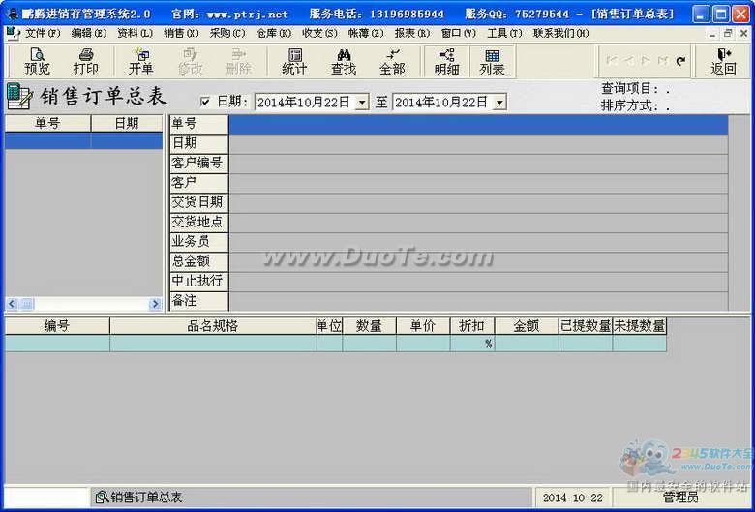Click the 数量 column header

(x=369, y=326)
